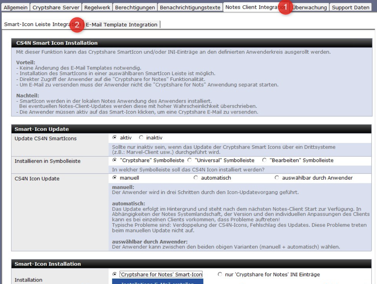Click the 'auswählbar durch Anwender:' description heading
377x284 pixels.
coord(150,242)
